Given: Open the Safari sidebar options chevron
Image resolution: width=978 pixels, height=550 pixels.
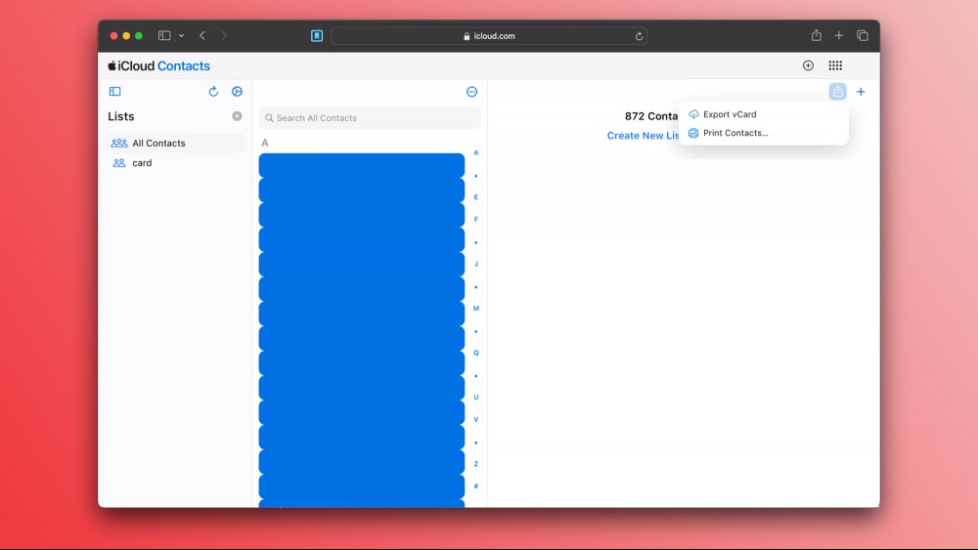Looking at the screenshot, I should 182,36.
